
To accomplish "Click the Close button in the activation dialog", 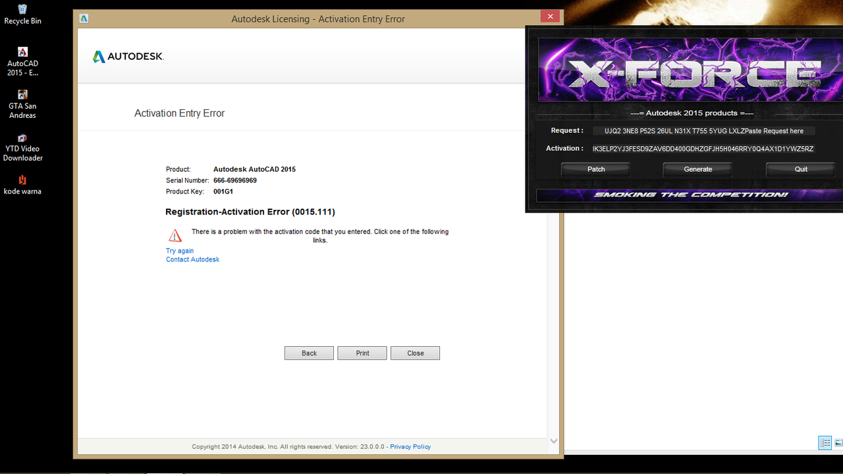I will coord(415,353).
